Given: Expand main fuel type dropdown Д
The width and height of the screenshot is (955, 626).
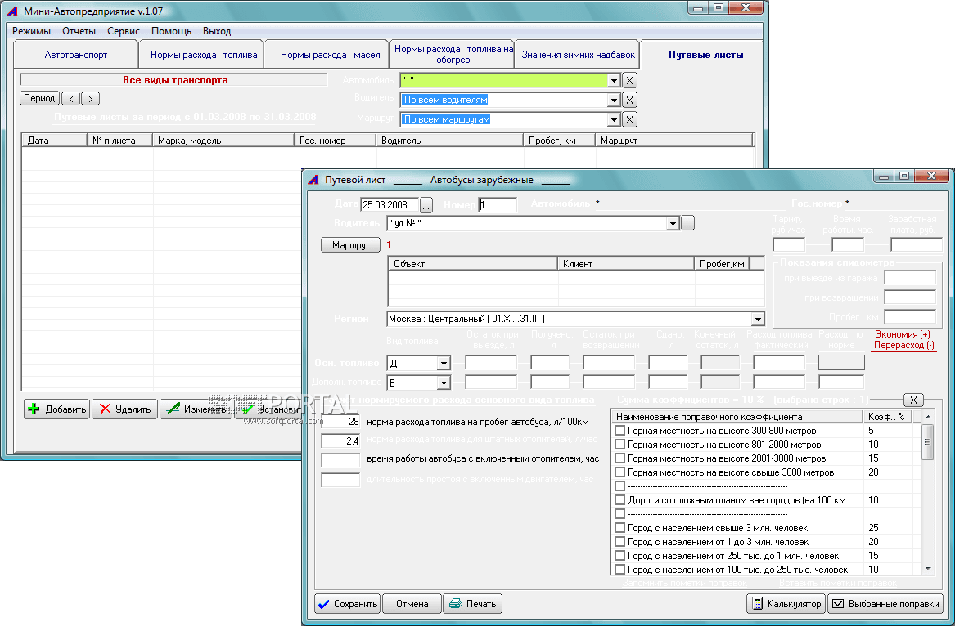Looking at the screenshot, I should (x=444, y=363).
